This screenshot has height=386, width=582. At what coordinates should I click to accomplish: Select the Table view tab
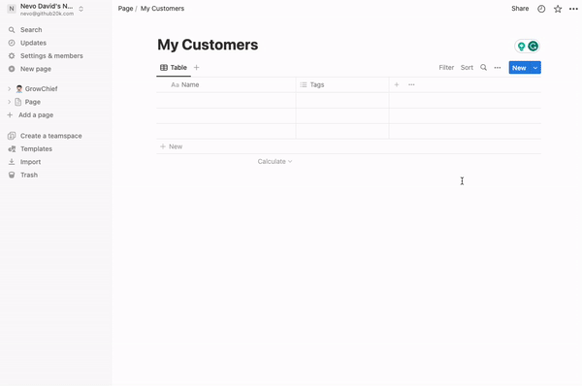[x=174, y=68]
